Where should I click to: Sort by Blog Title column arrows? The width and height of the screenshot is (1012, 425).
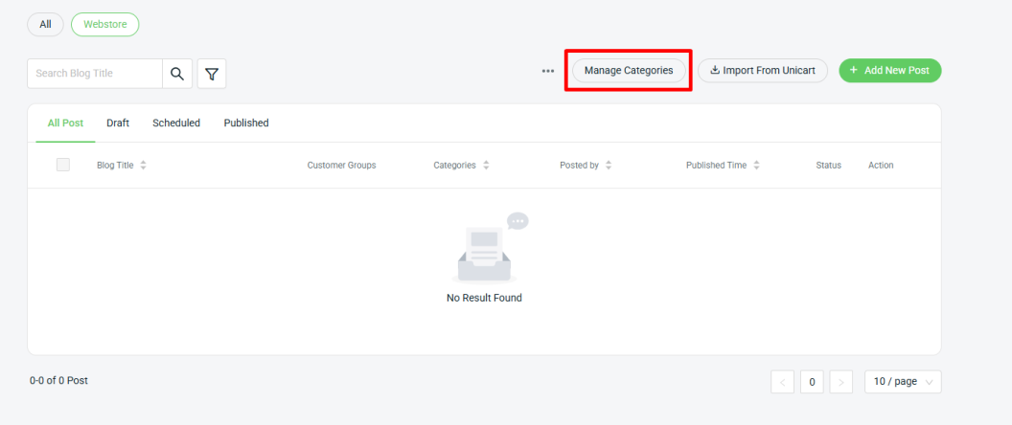[x=144, y=166]
